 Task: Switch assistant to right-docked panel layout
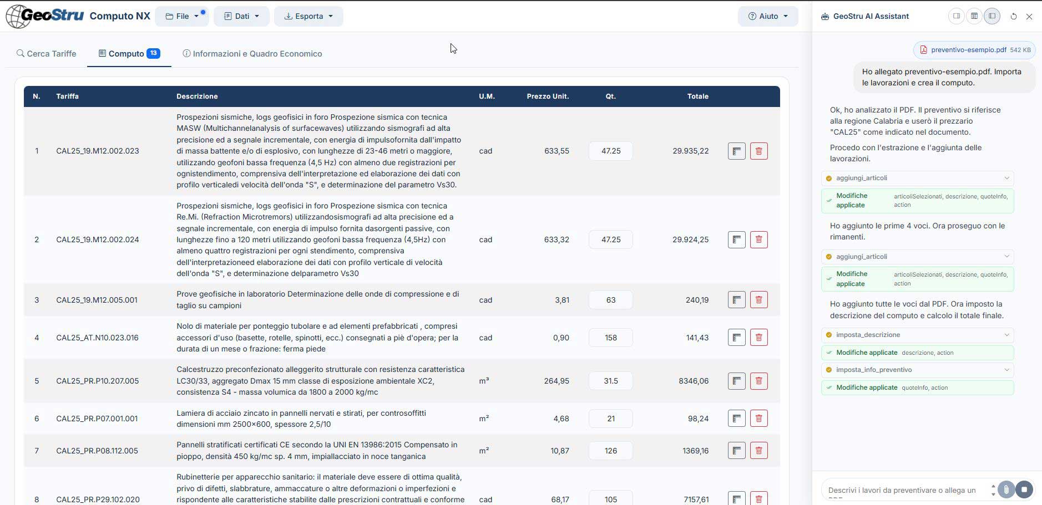tap(956, 16)
